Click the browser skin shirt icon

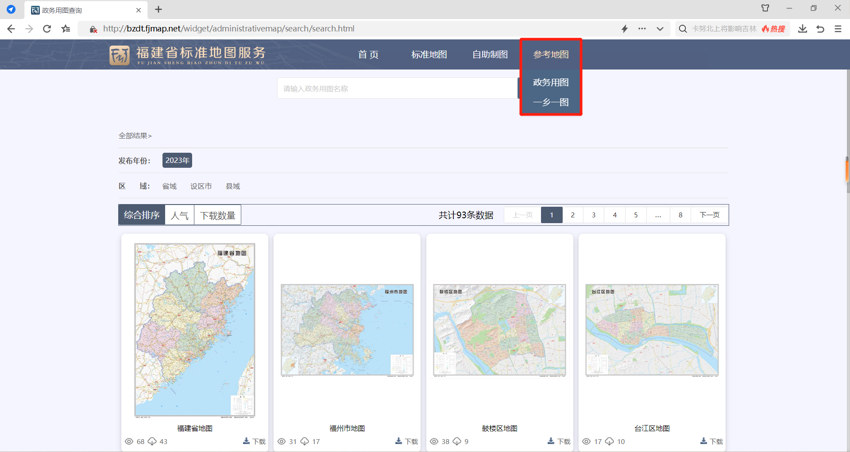(765, 8)
